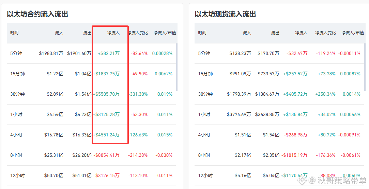Click the outflow value $51.01亿
The width and height of the screenshot is (369, 189).
point(82,176)
